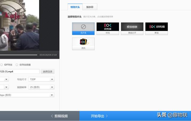191x121 pixels.
Task: Choose the 时尚 intro effect thumbnail
Action: [108, 28]
